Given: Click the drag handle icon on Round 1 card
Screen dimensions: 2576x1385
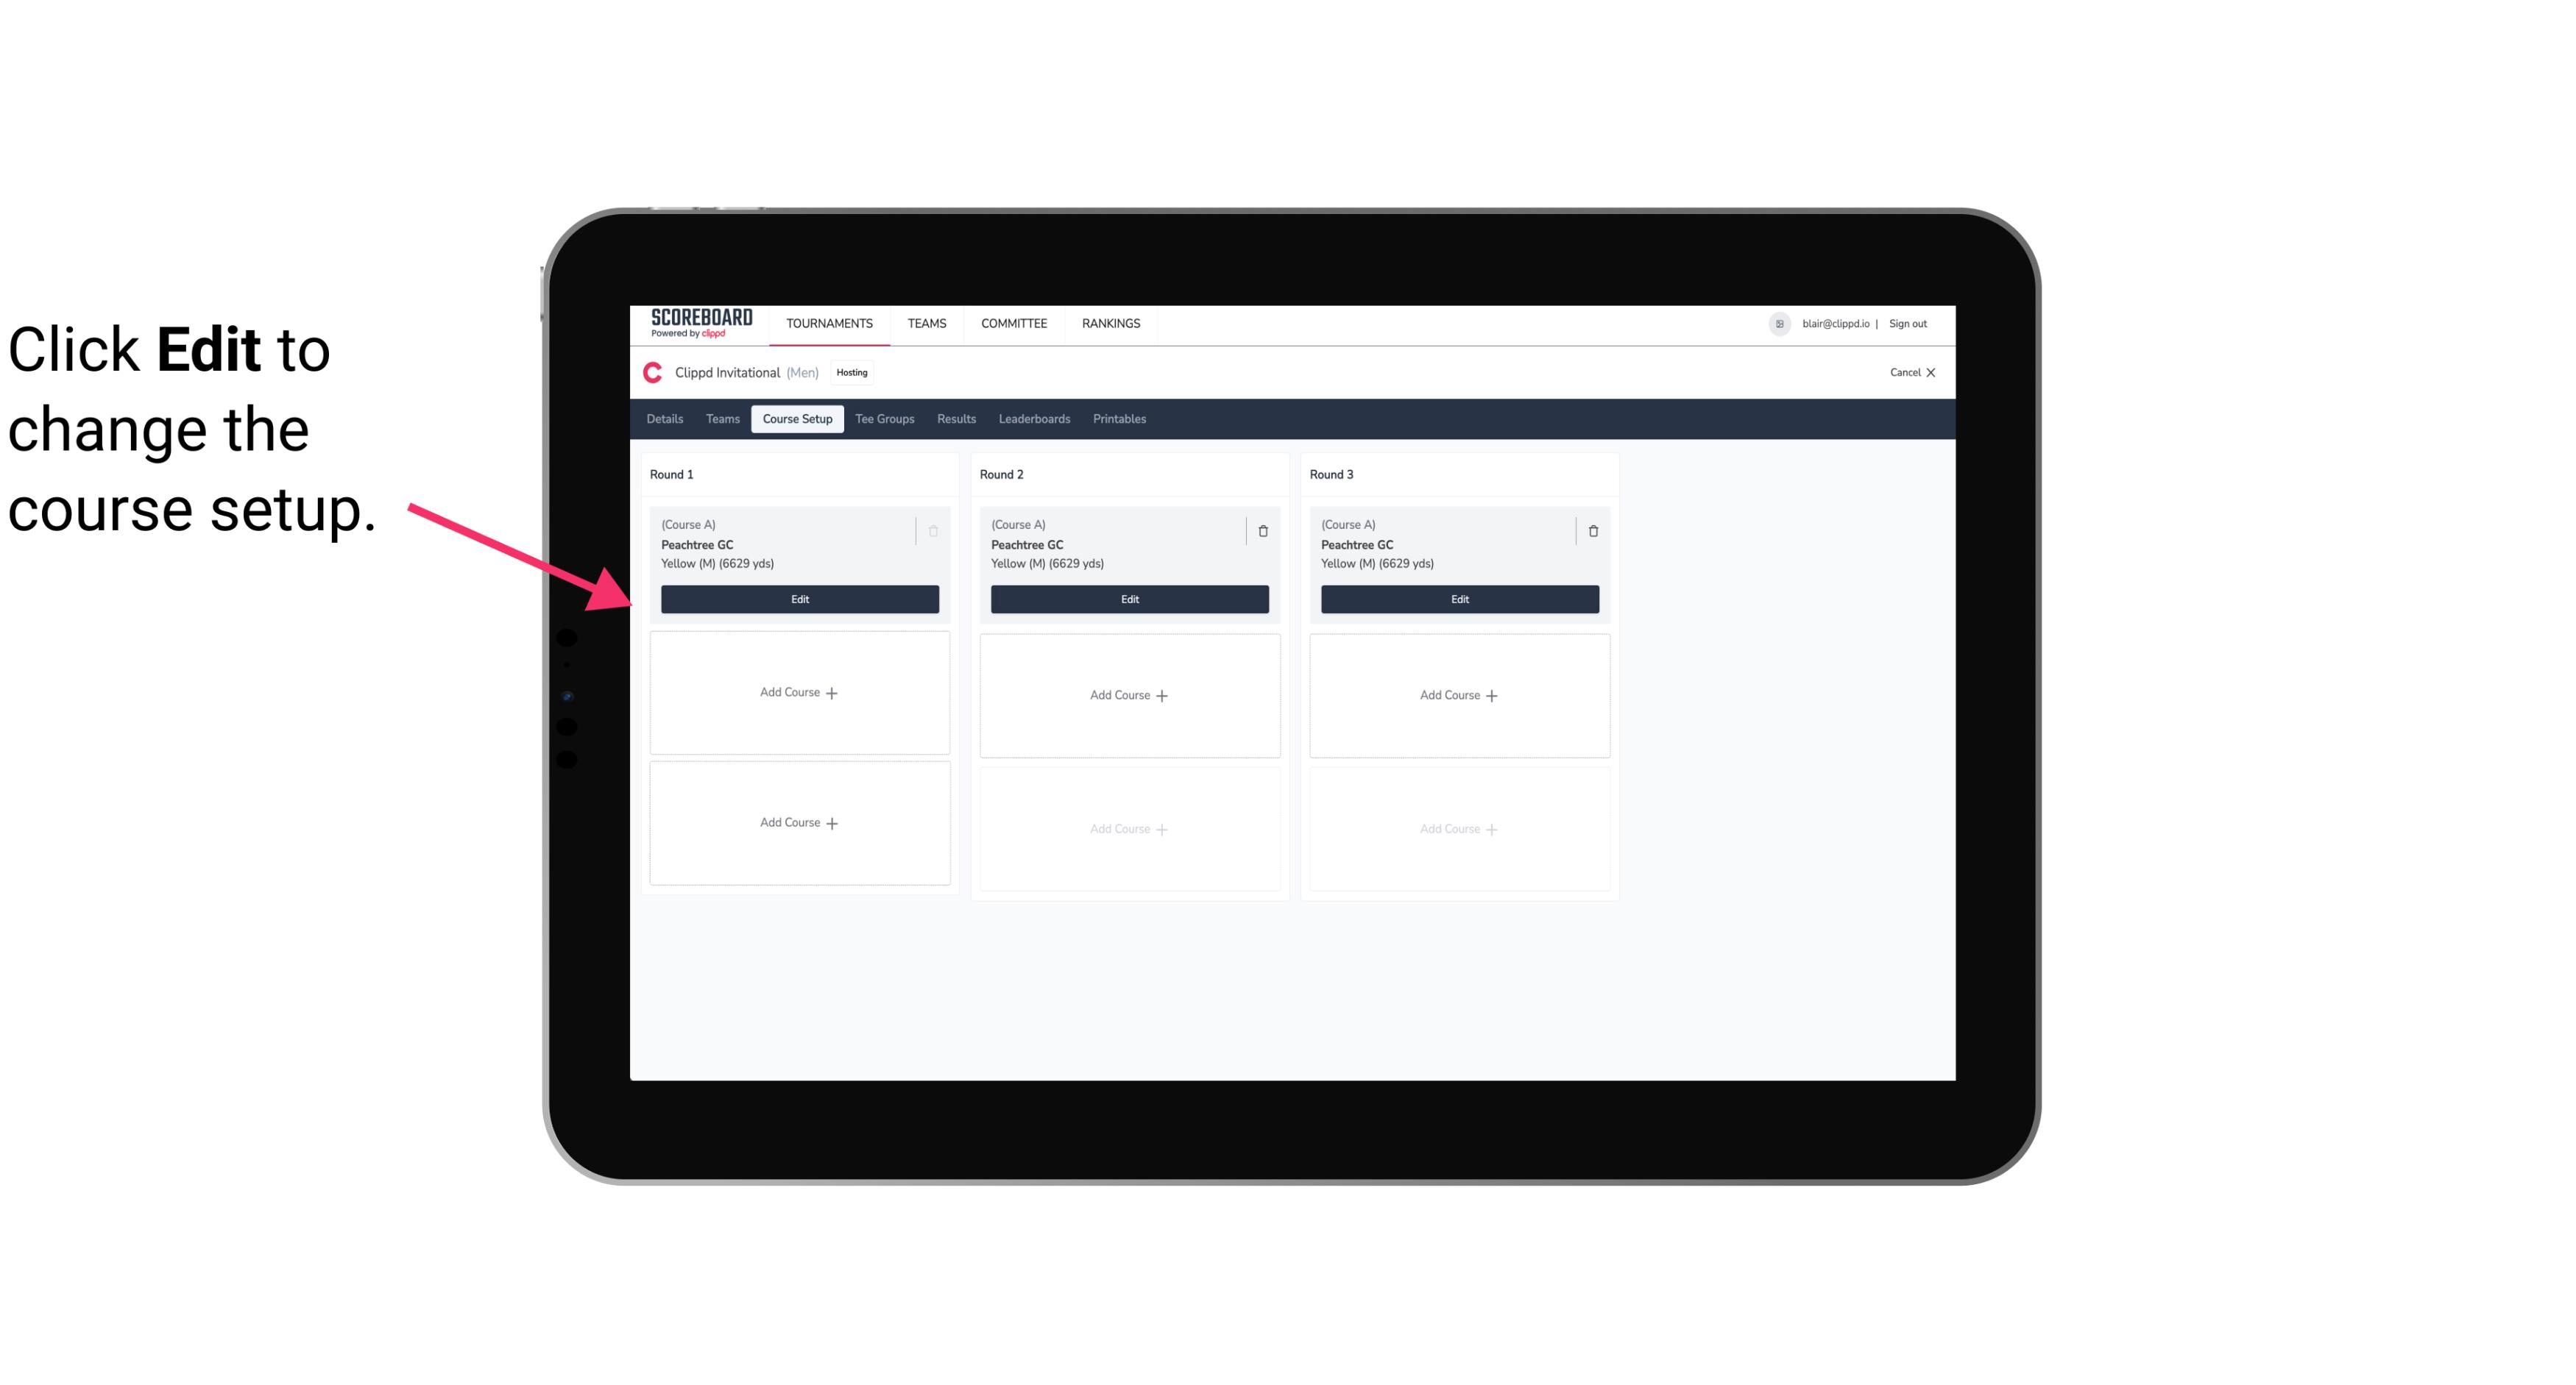Looking at the screenshot, I should tap(914, 530).
